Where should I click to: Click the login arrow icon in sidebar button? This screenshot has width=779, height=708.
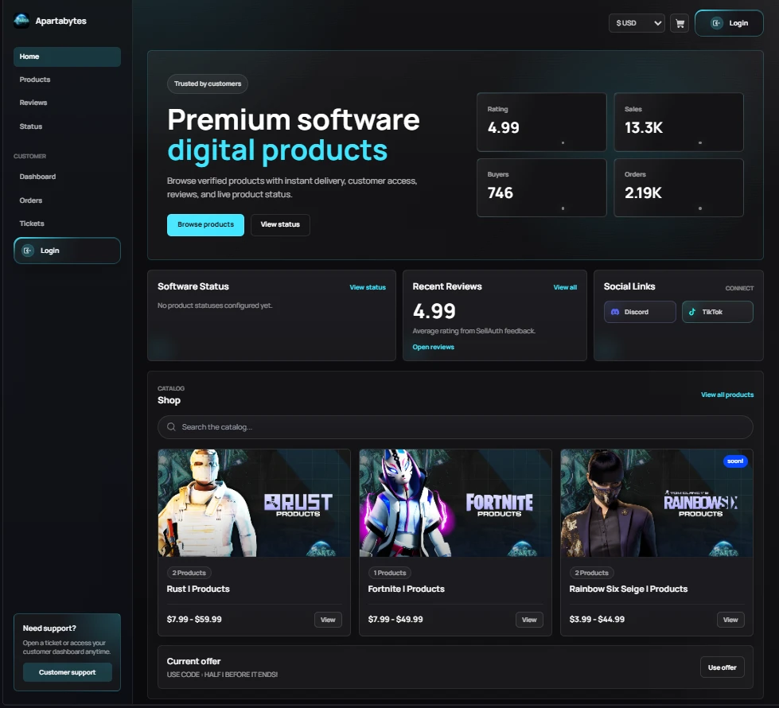click(28, 251)
